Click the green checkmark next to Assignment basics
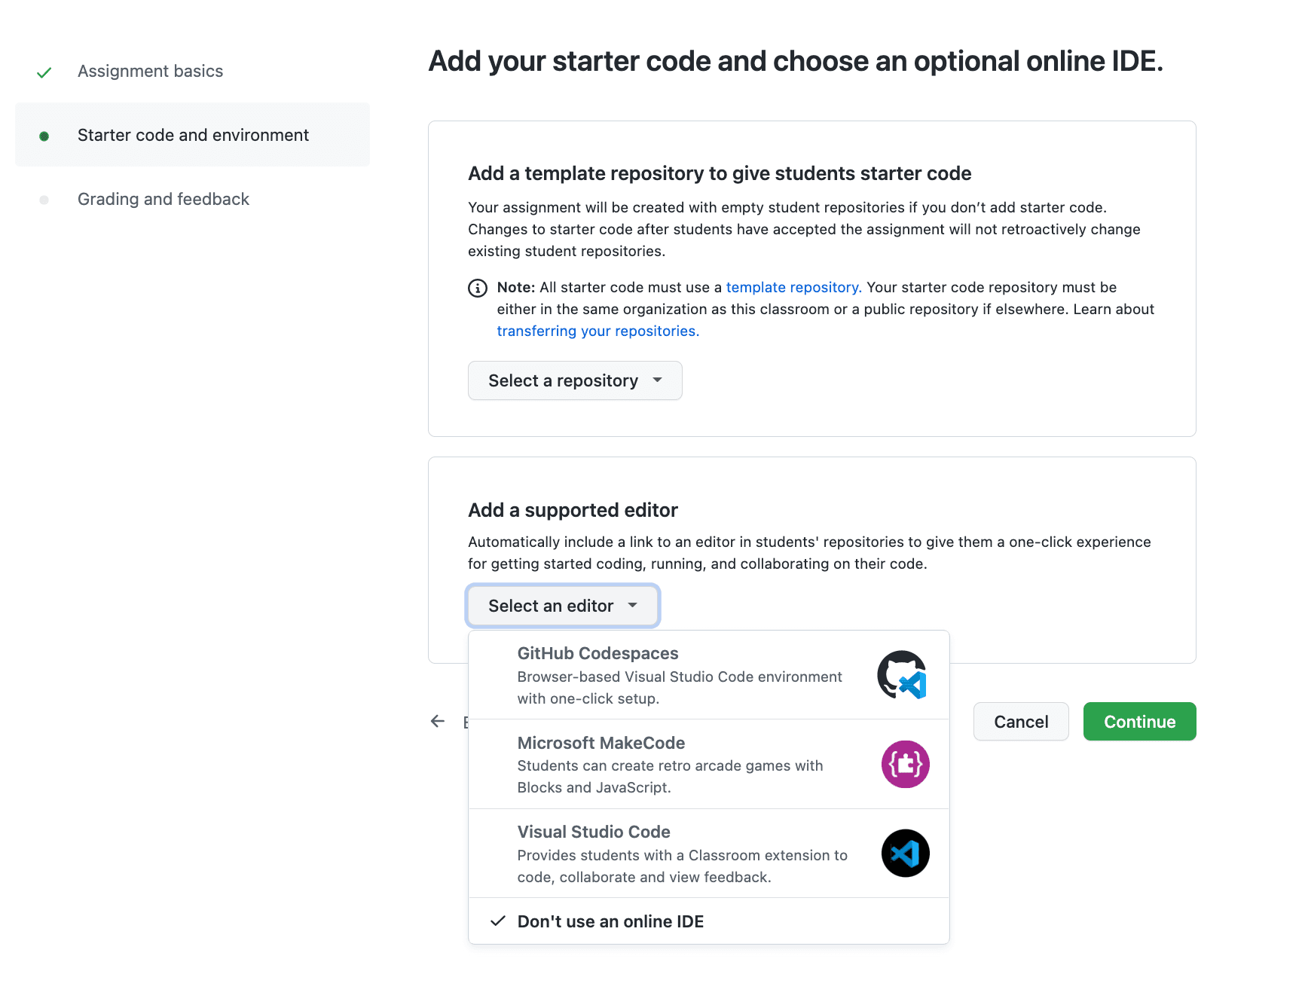This screenshot has width=1305, height=1008. [44, 72]
